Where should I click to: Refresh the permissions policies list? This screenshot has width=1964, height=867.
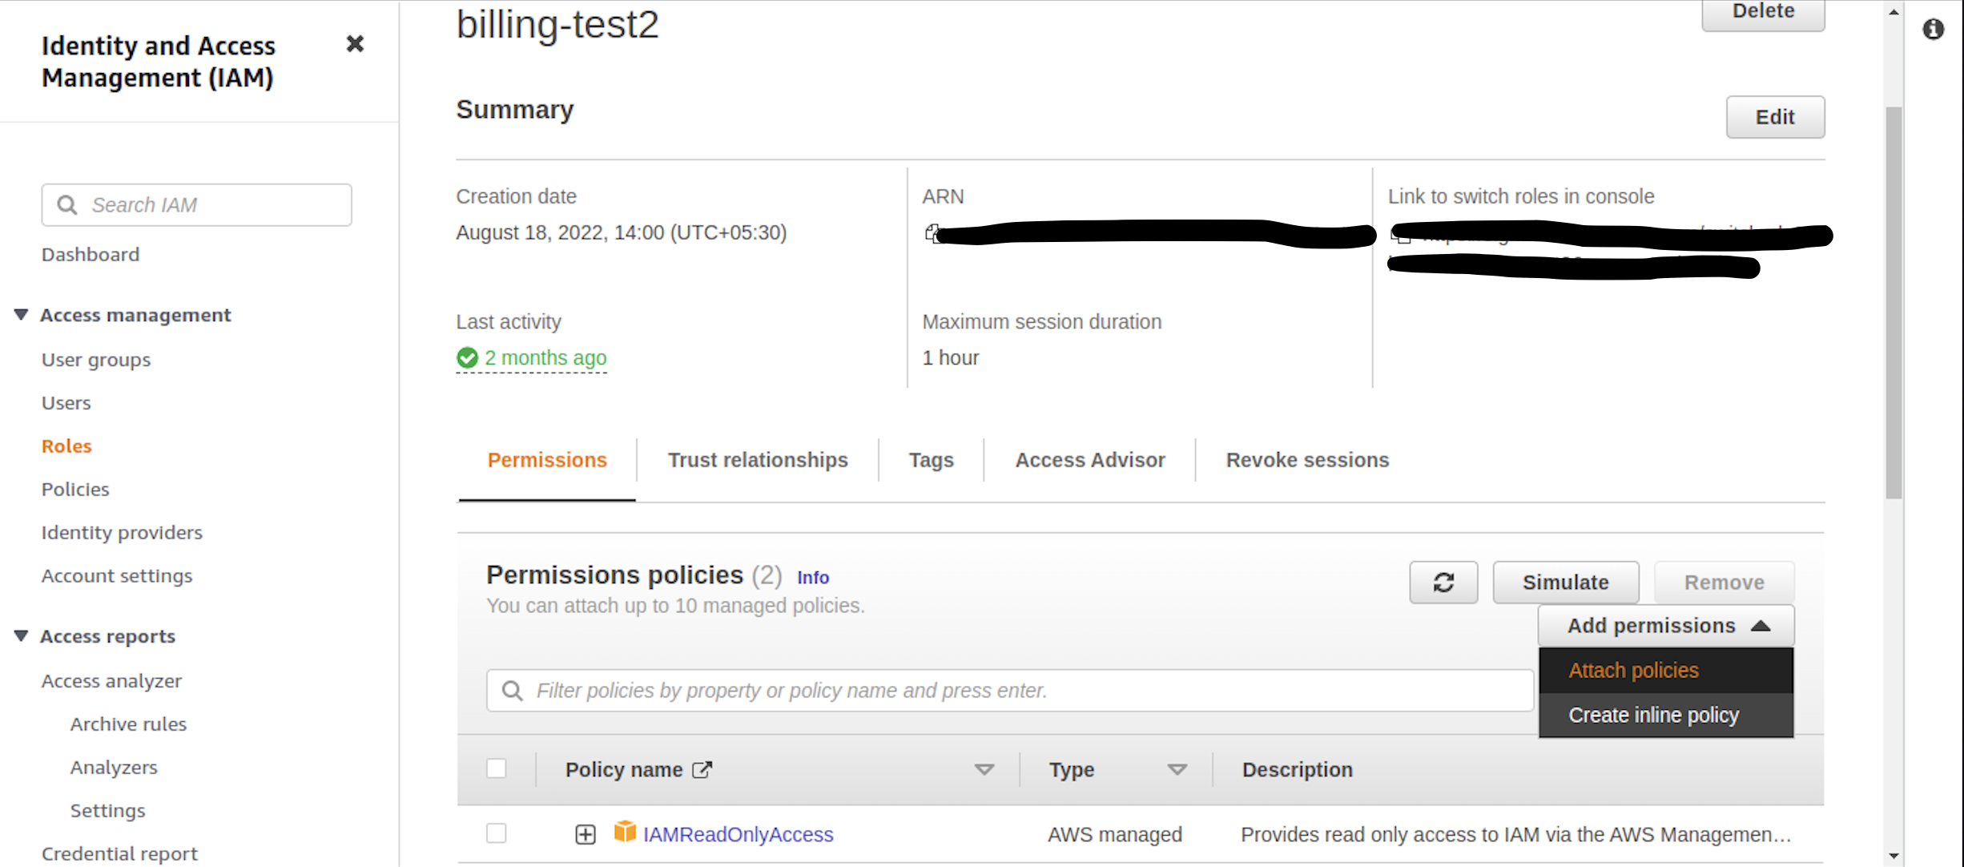tap(1443, 583)
